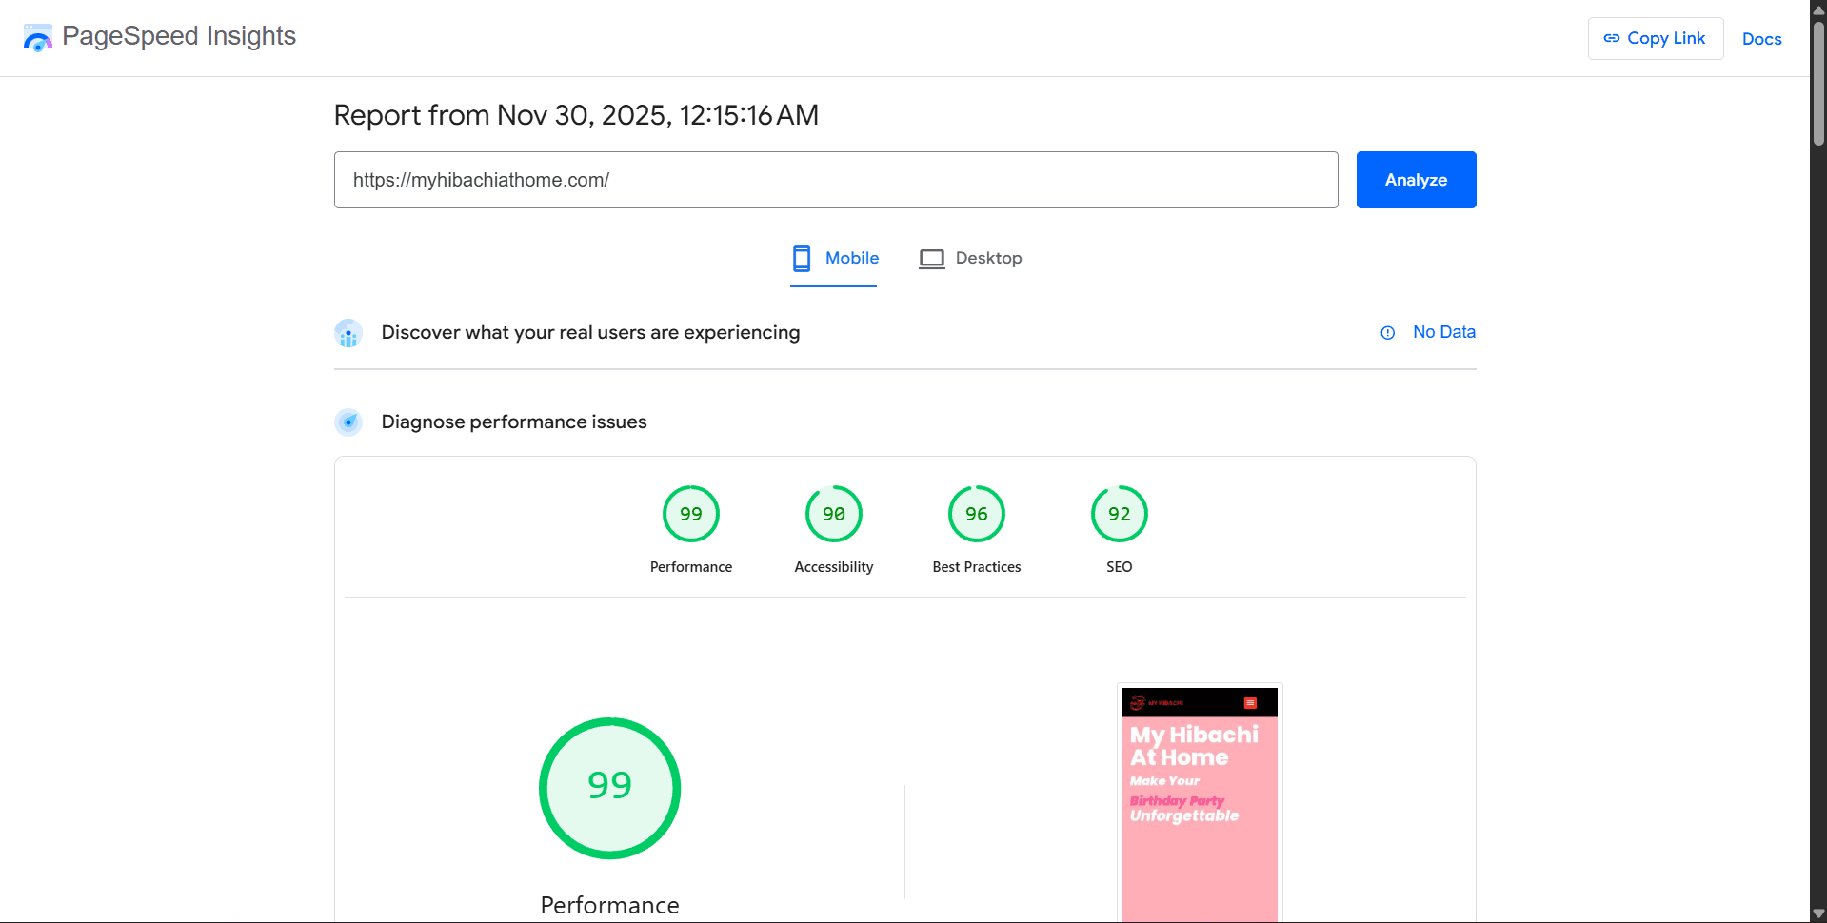Click the Copy Link chain icon

point(1611,38)
